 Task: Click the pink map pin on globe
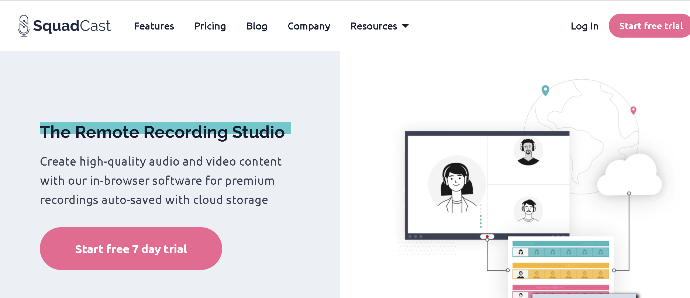633,110
